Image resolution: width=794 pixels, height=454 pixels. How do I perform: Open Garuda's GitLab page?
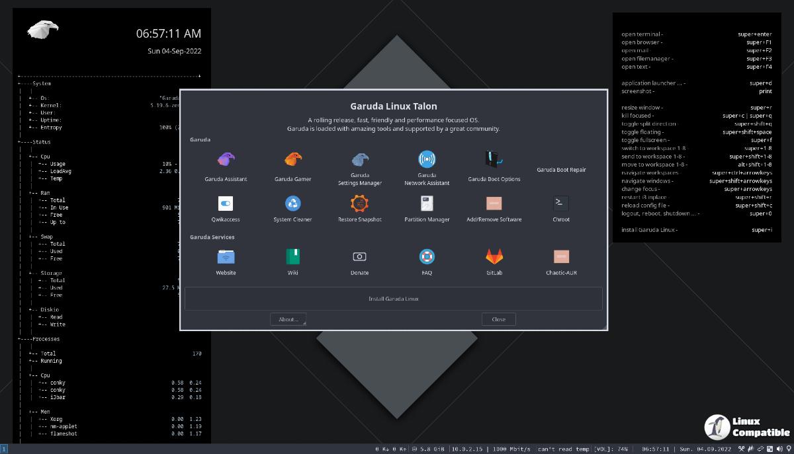click(x=494, y=260)
